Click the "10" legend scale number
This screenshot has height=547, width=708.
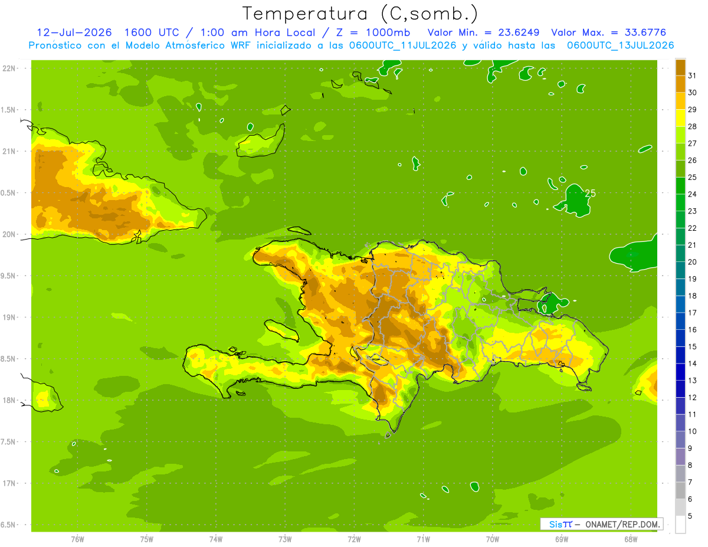693,431
